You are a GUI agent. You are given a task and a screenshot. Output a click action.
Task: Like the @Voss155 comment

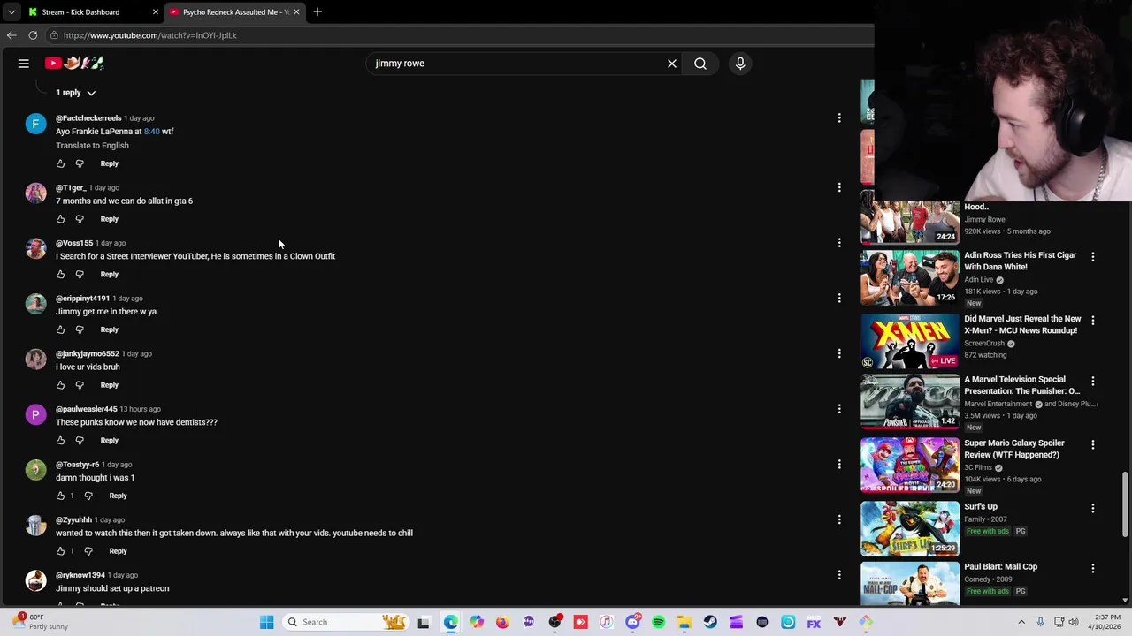pyautogui.click(x=60, y=275)
